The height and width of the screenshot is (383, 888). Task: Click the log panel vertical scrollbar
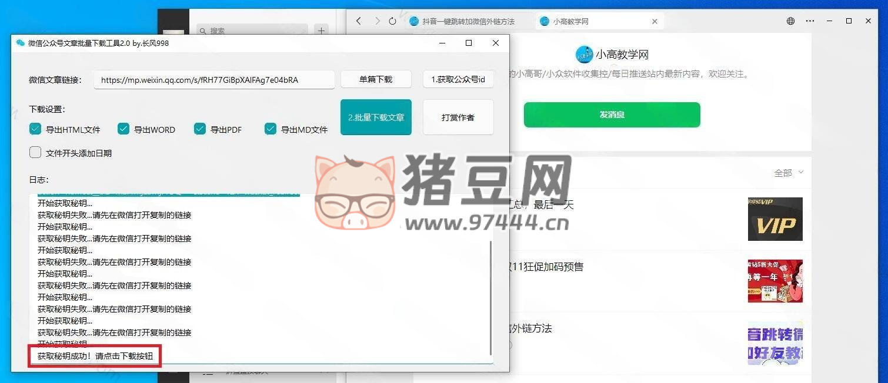pos(491,297)
